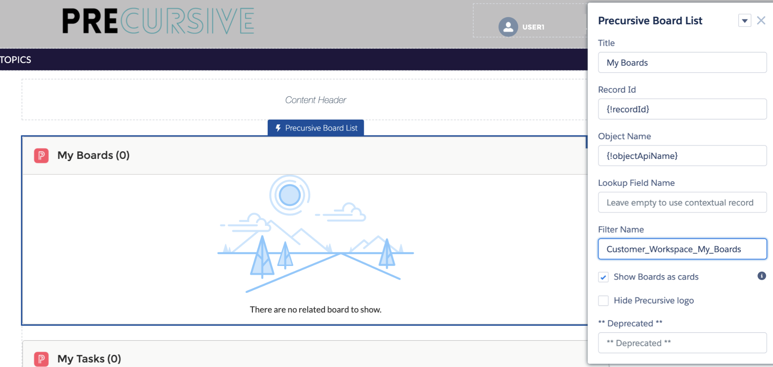
Task: Enable Hide Precursive logo checkbox
Action: [x=603, y=301]
